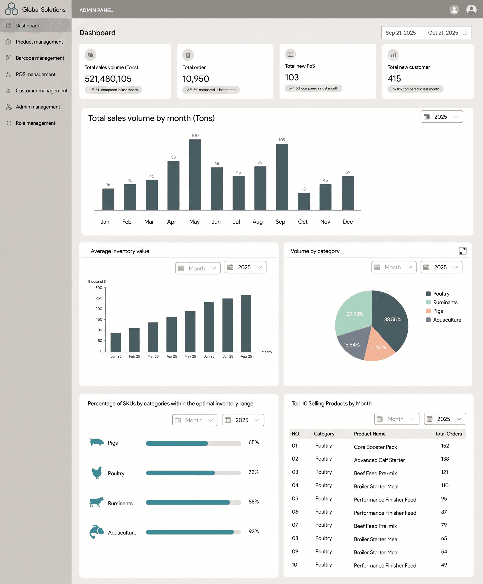Click the Total order clipboard icon
Viewport: 483px width, 584px height.
pyautogui.click(x=188, y=55)
